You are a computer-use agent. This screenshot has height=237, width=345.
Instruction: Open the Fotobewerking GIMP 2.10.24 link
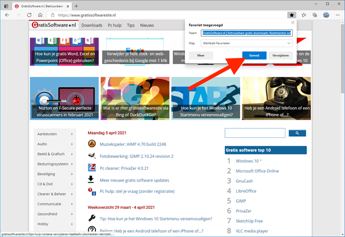pos(137,156)
